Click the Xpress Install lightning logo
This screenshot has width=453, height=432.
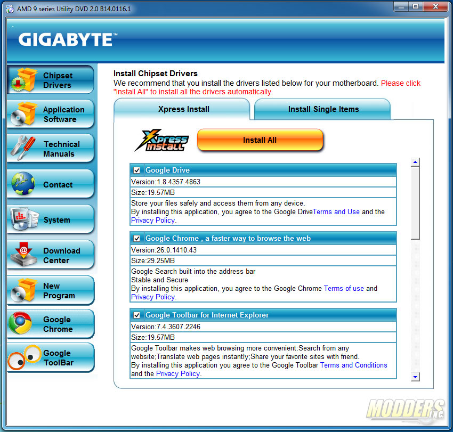[162, 140]
